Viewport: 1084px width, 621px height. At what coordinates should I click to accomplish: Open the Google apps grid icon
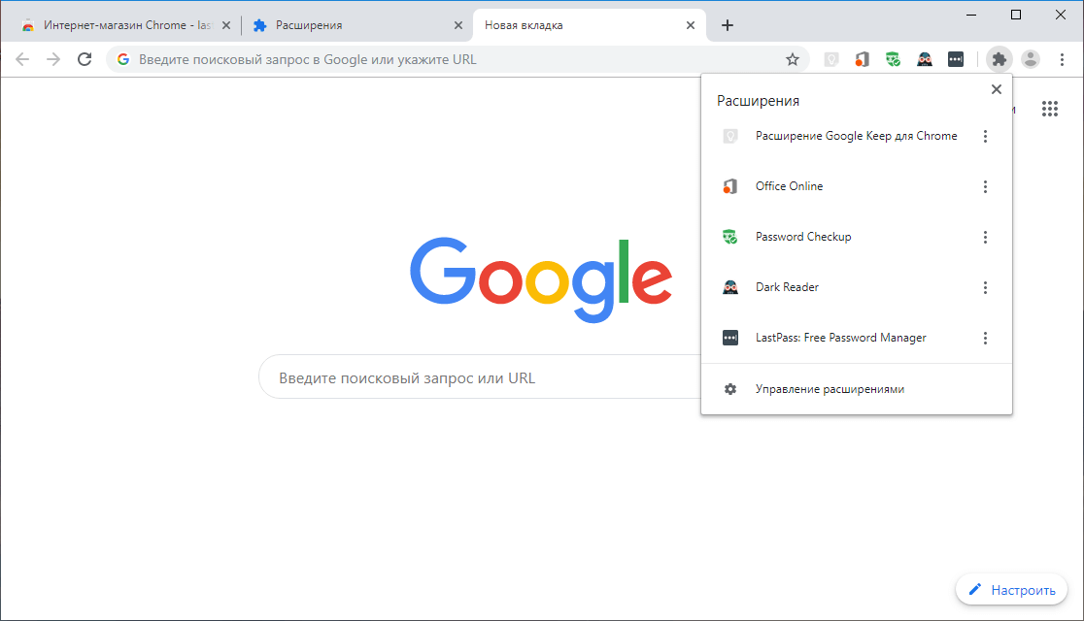click(1049, 109)
